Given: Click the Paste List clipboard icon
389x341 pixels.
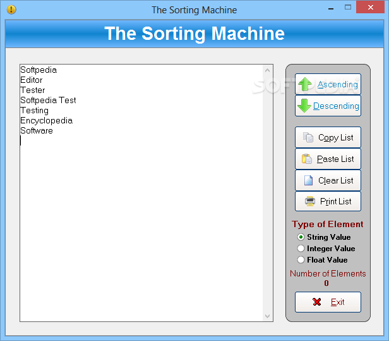Looking at the screenshot, I should coord(307,159).
